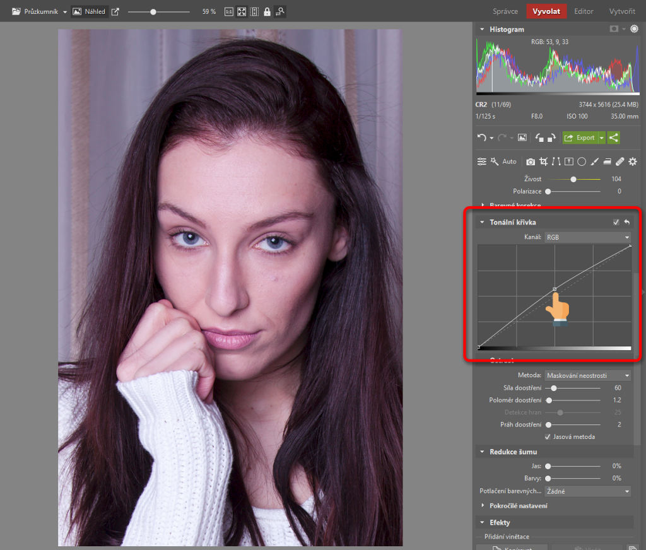Switch to the Vytvořit tab
The width and height of the screenshot is (646, 550).
click(622, 11)
